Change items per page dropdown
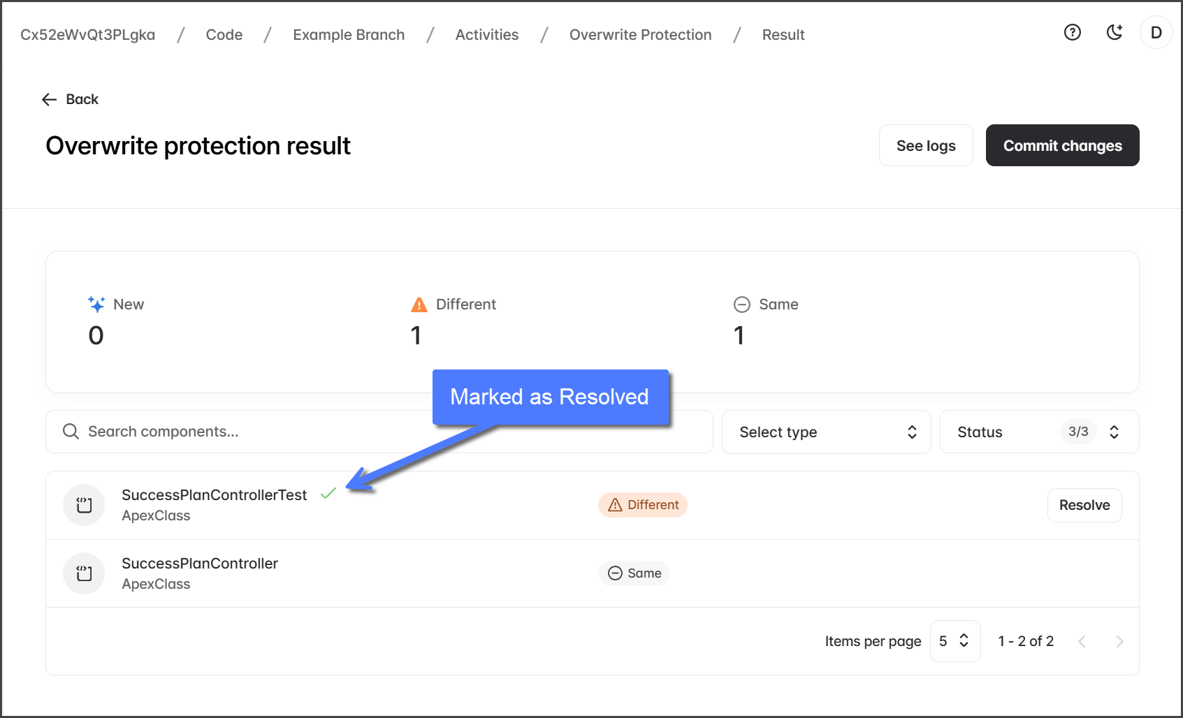Viewport: 1183px width, 718px height. pyautogui.click(x=955, y=641)
